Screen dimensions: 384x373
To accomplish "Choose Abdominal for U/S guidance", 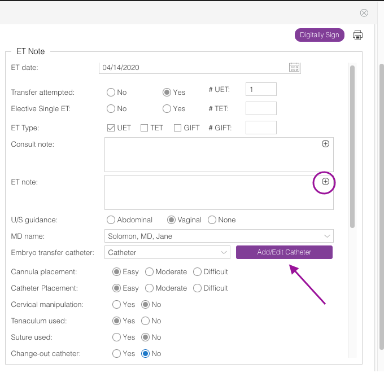I will point(111,220).
